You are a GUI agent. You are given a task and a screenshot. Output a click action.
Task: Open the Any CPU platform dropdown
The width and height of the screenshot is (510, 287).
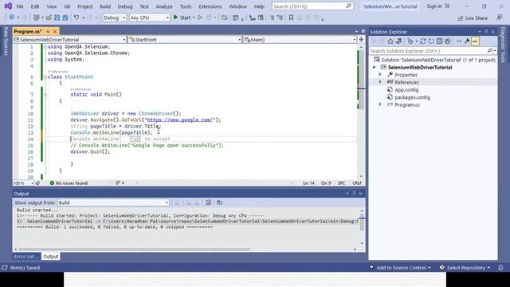click(150, 18)
